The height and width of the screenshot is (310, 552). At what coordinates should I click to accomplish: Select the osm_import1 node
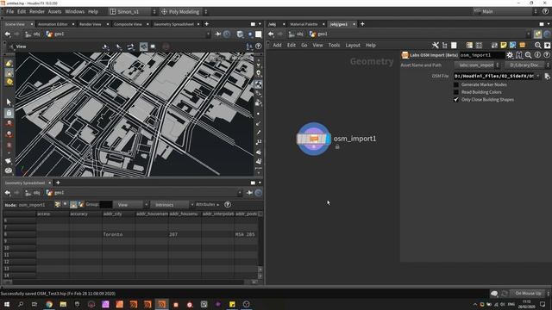[x=313, y=139]
